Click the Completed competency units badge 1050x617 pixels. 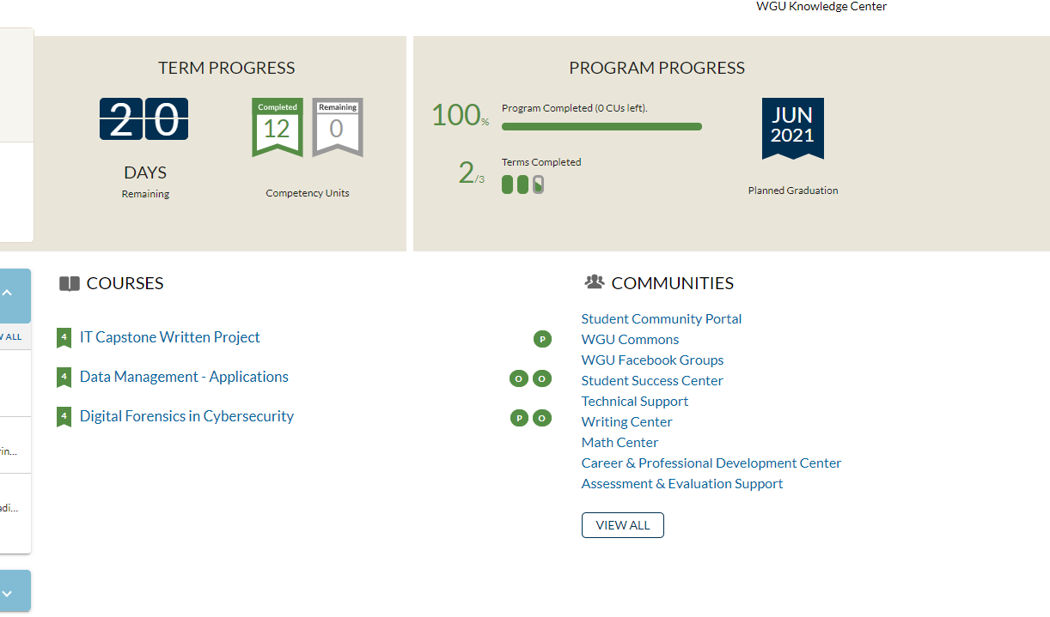click(x=277, y=127)
